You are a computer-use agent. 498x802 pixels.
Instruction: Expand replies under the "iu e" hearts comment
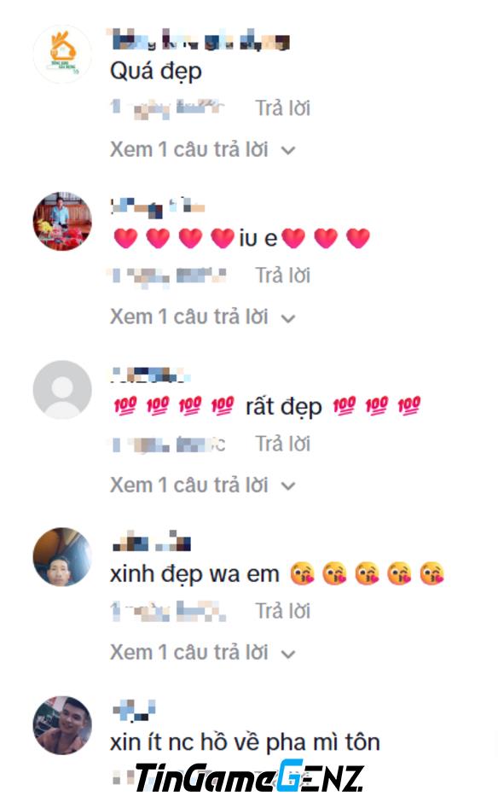pos(202,317)
